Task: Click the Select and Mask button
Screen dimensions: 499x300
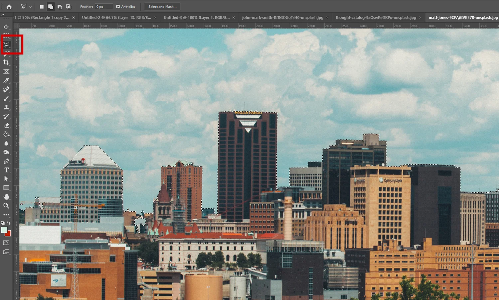Action: point(162,7)
